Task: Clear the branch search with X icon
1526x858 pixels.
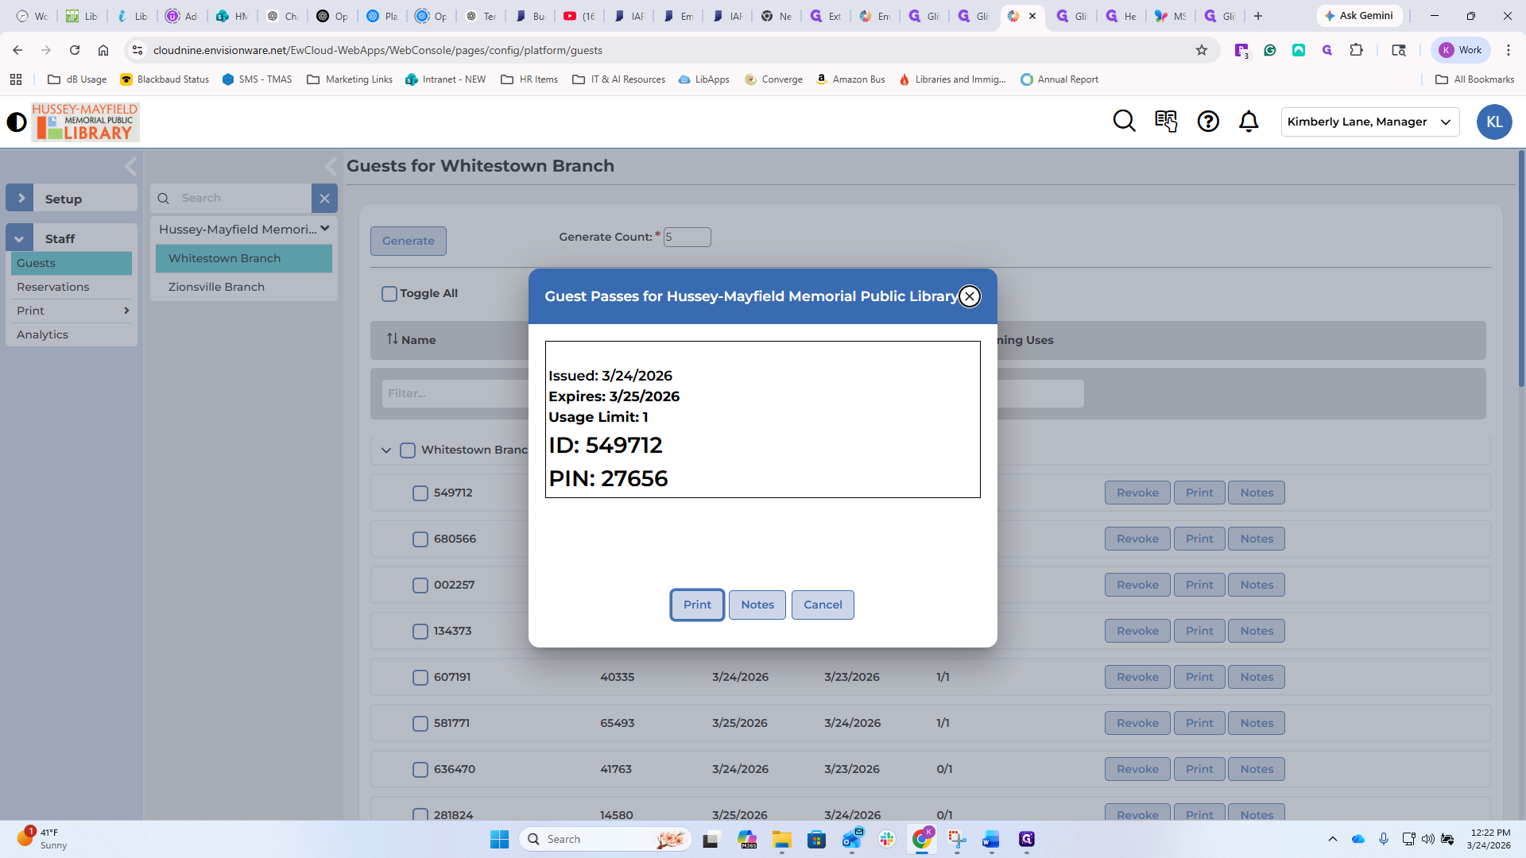Action: click(x=324, y=199)
